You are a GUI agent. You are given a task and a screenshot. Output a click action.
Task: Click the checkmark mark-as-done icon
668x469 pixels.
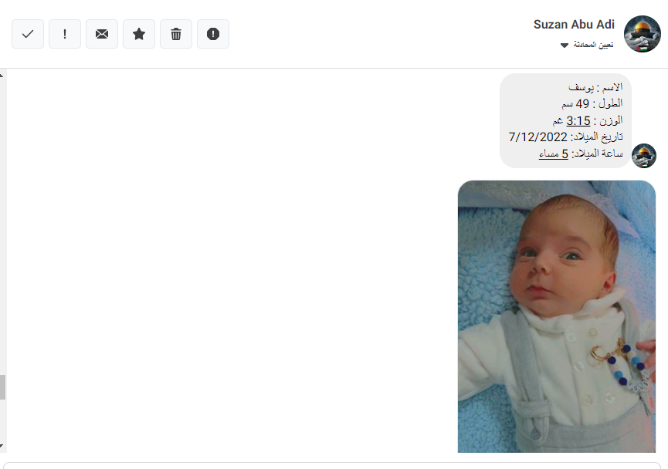pos(28,34)
